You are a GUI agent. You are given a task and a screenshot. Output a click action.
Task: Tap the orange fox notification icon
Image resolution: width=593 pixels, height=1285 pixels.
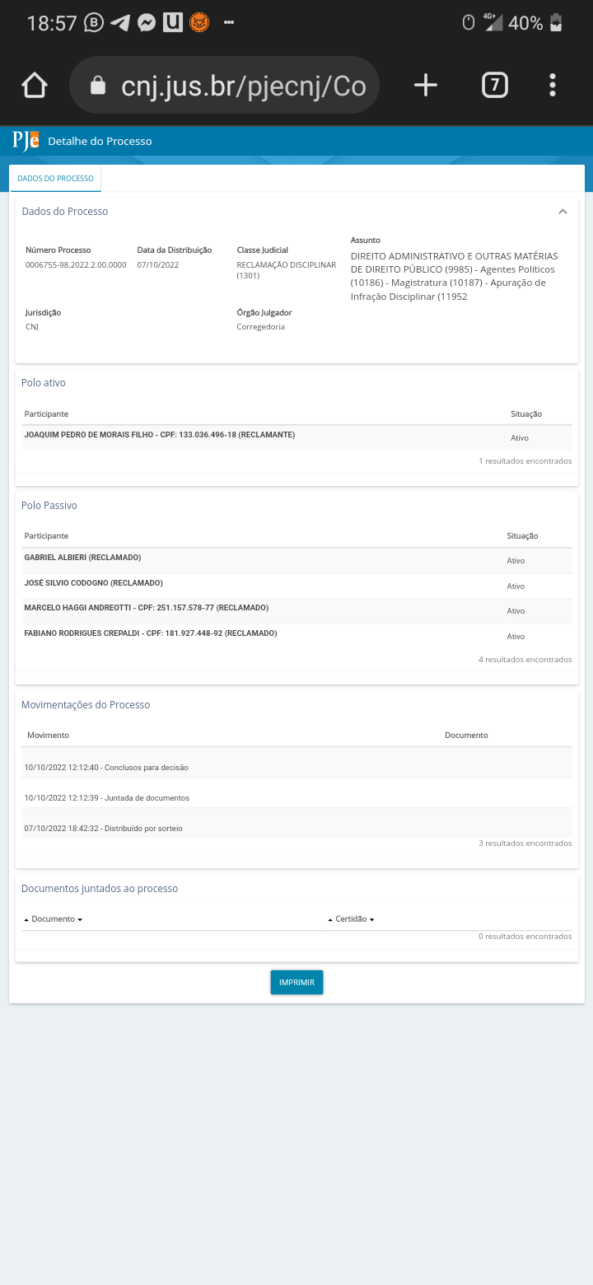198,23
